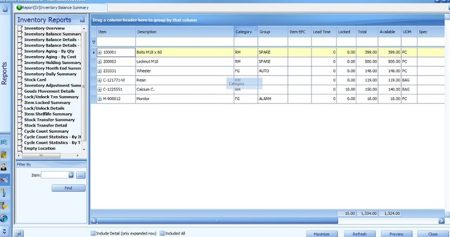Sort by the UOM column header
450x237 pixels.
(409, 32)
